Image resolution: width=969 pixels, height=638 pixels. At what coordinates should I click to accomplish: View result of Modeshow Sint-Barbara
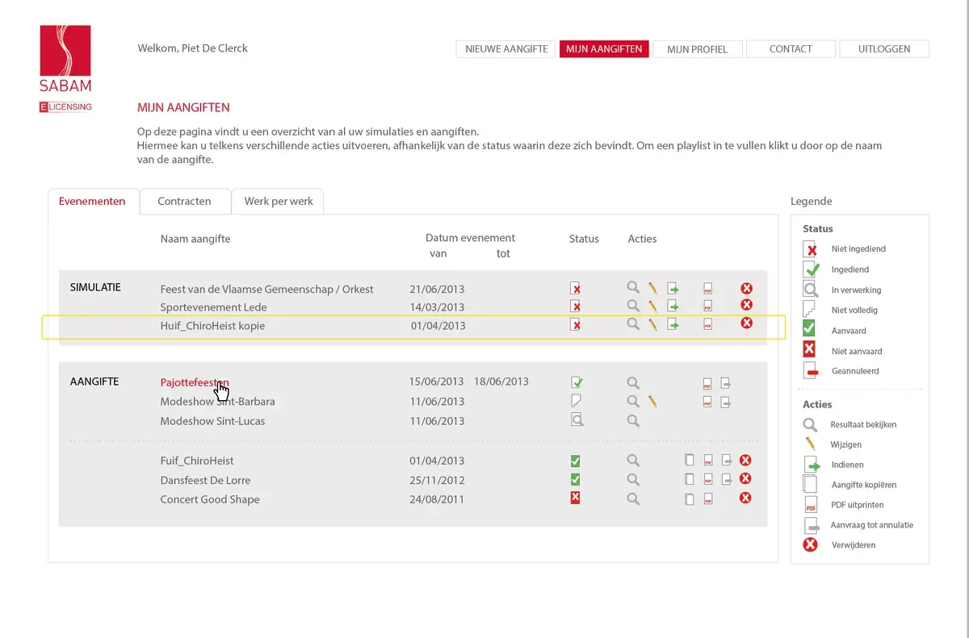pos(633,401)
